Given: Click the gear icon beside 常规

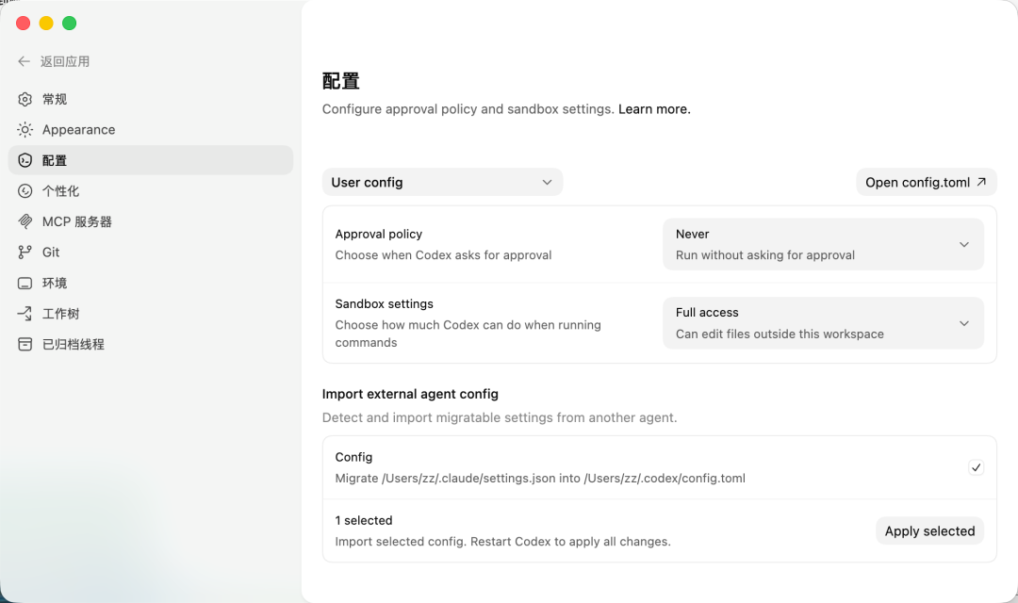Looking at the screenshot, I should click(x=25, y=99).
